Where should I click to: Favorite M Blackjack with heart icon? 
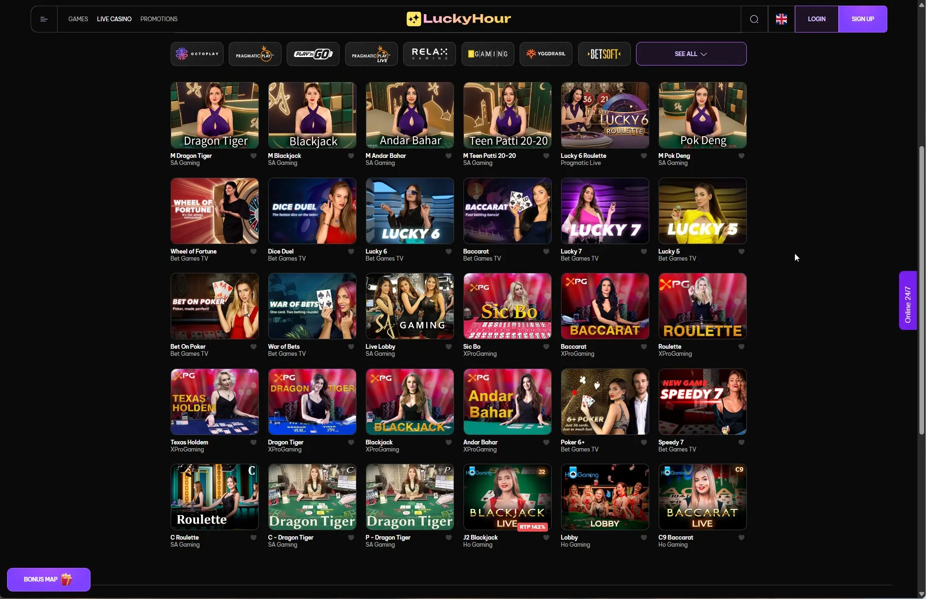351,156
